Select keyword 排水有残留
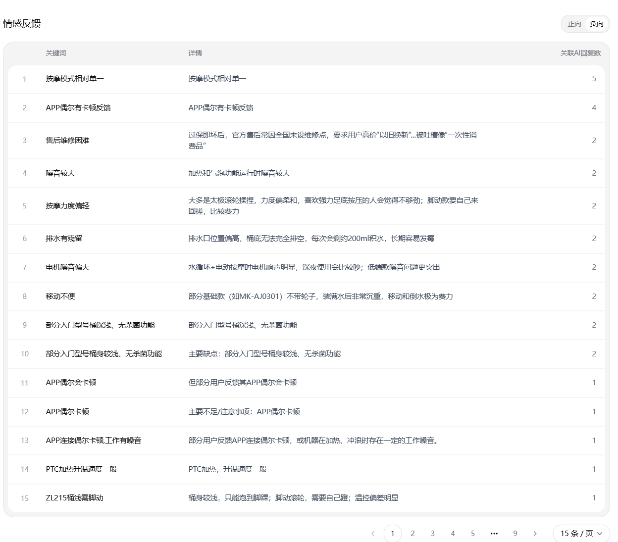Image resolution: width=618 pixels, height=542 pixels. [64, 238]
